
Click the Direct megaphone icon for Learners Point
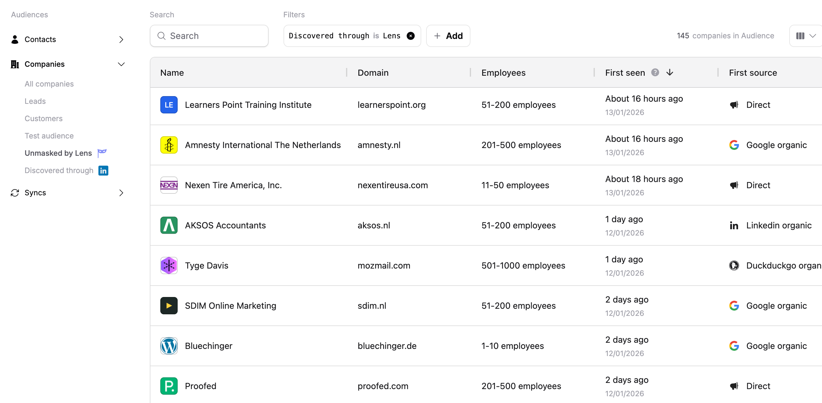734,105
